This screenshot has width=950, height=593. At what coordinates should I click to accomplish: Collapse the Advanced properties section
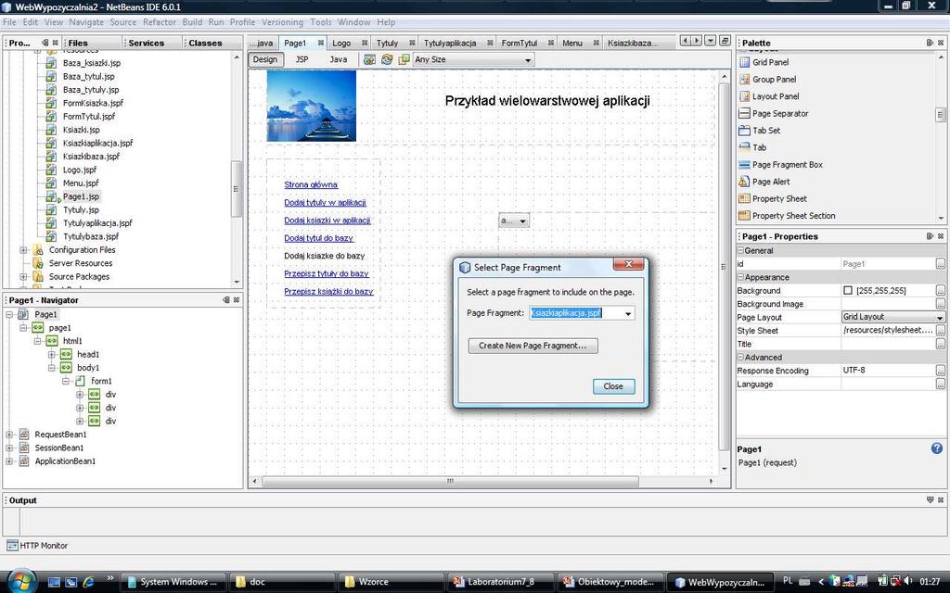click(x=740, y=357)
